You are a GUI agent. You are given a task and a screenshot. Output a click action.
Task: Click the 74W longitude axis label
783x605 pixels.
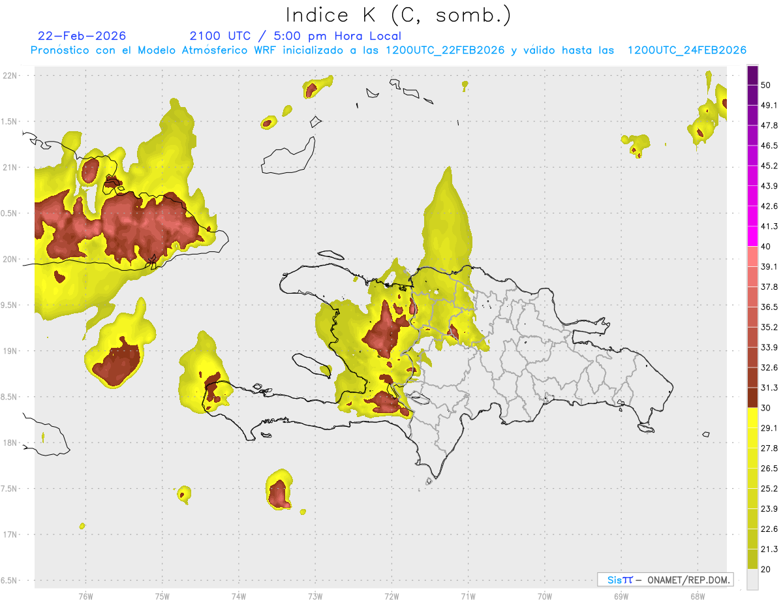coord(238,596)
